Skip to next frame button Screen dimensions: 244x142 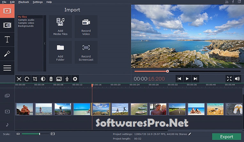195,79
